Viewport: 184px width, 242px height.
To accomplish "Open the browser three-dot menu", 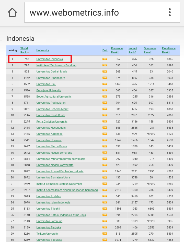I will point(170,12).
